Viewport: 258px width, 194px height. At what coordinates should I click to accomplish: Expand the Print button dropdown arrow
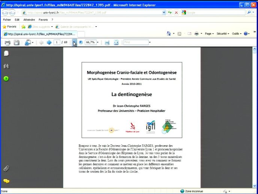click(201, 34)
